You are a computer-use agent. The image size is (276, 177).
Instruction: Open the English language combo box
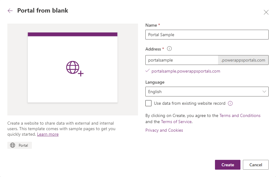pos(202,92)
